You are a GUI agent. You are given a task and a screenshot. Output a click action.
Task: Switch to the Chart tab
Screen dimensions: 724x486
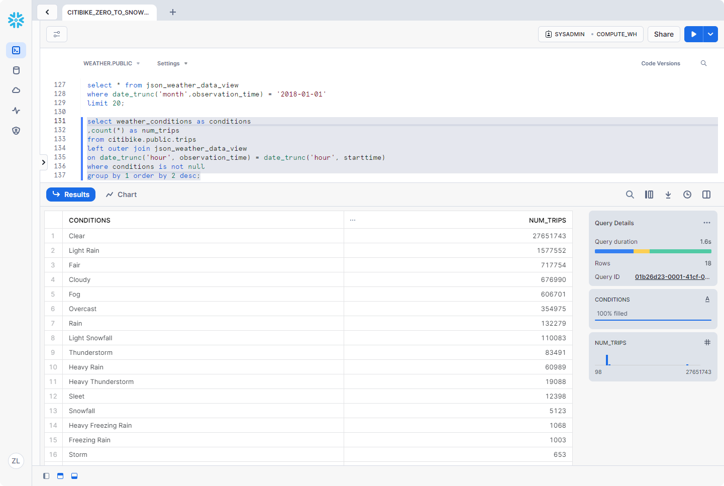pyautogui.click(x=122, y=195)
